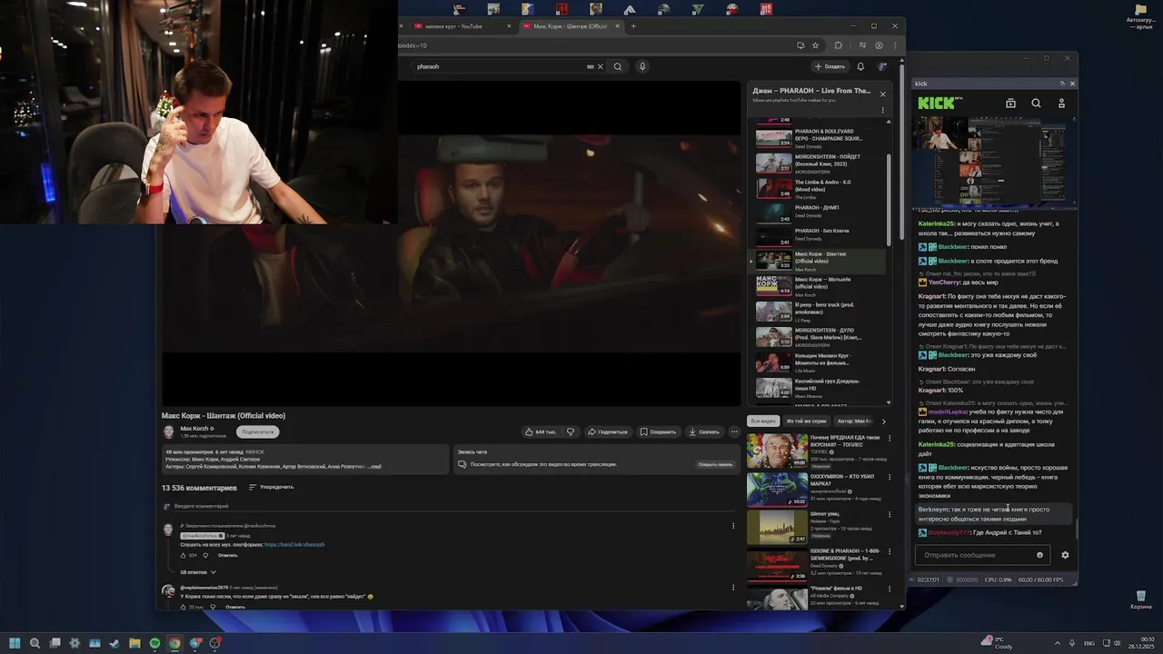Screen dimensions: 1163x654
Task: Open options for ТОПЛЕС recommended video
Action: (x=889, y=438)
